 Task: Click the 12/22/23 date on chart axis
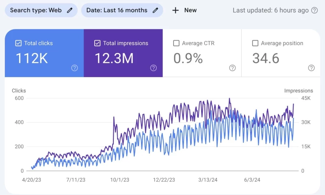pos(164,180)
